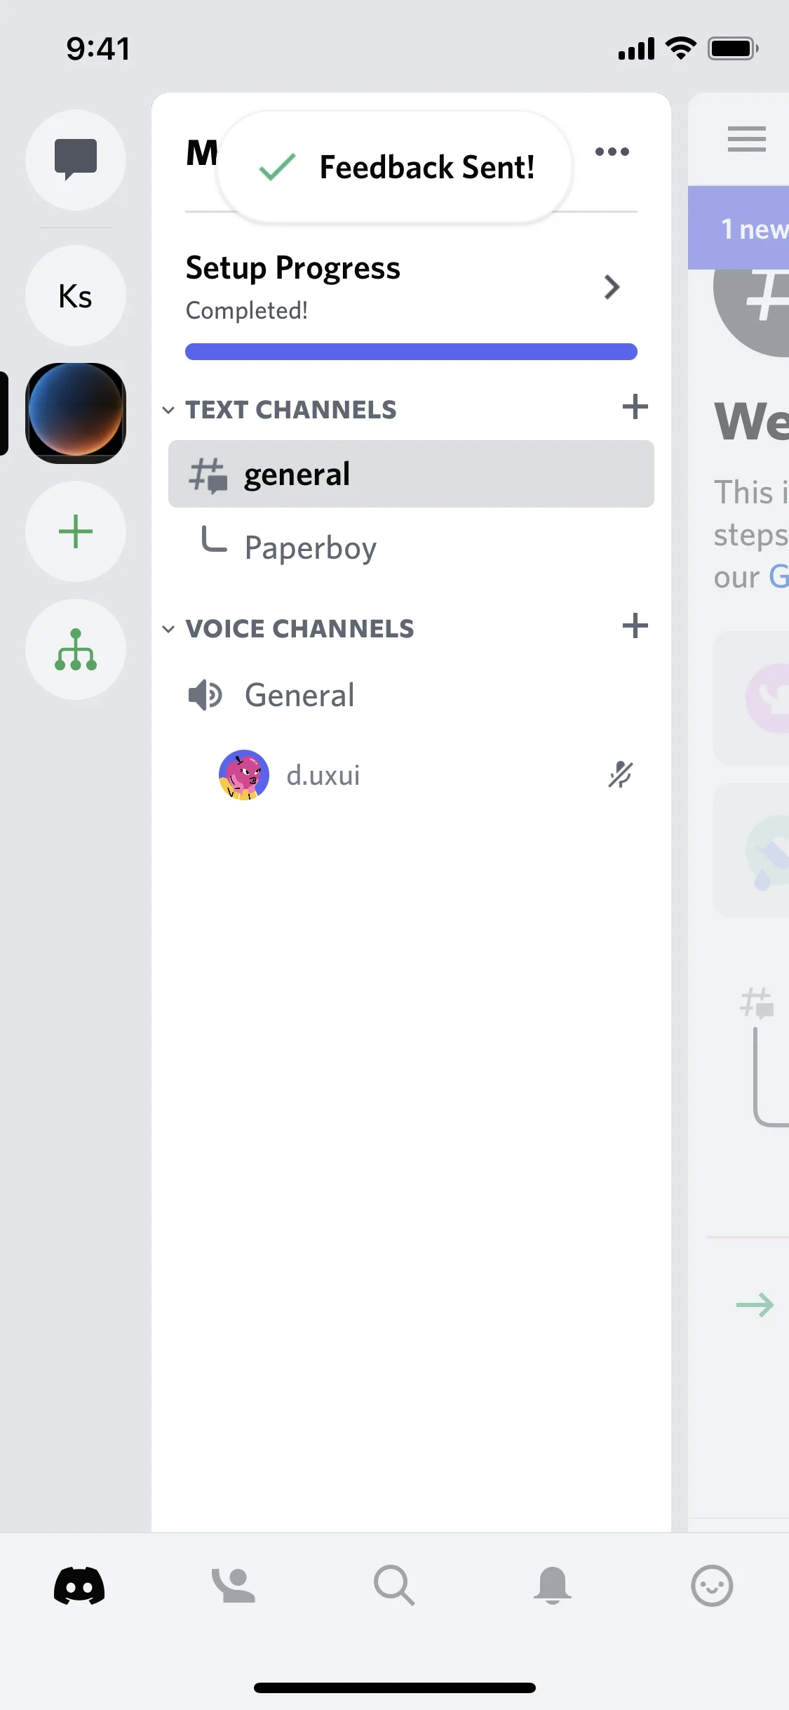Viewport: 789px width, 1710px height.
Task: Jump to the 1 new messages banner
Action: coord(752,228)
